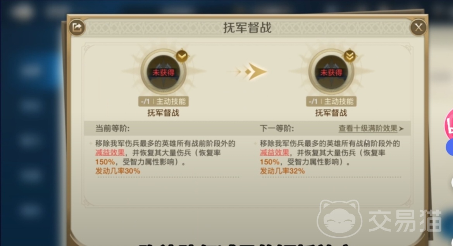Click the 当前等阶 section header
This screenshot has width=453, height=246.
pos(112,128)
